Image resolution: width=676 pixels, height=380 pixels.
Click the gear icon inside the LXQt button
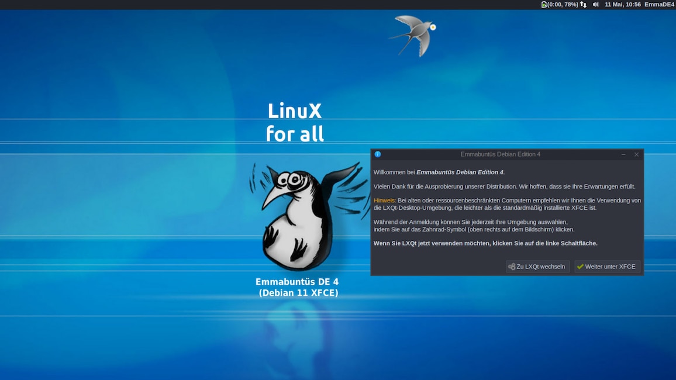(512, 266)
